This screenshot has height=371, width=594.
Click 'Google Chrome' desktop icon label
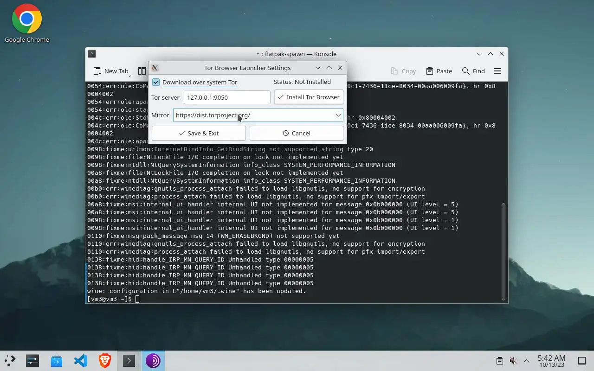pyautogui.click(x=27, y=40)
